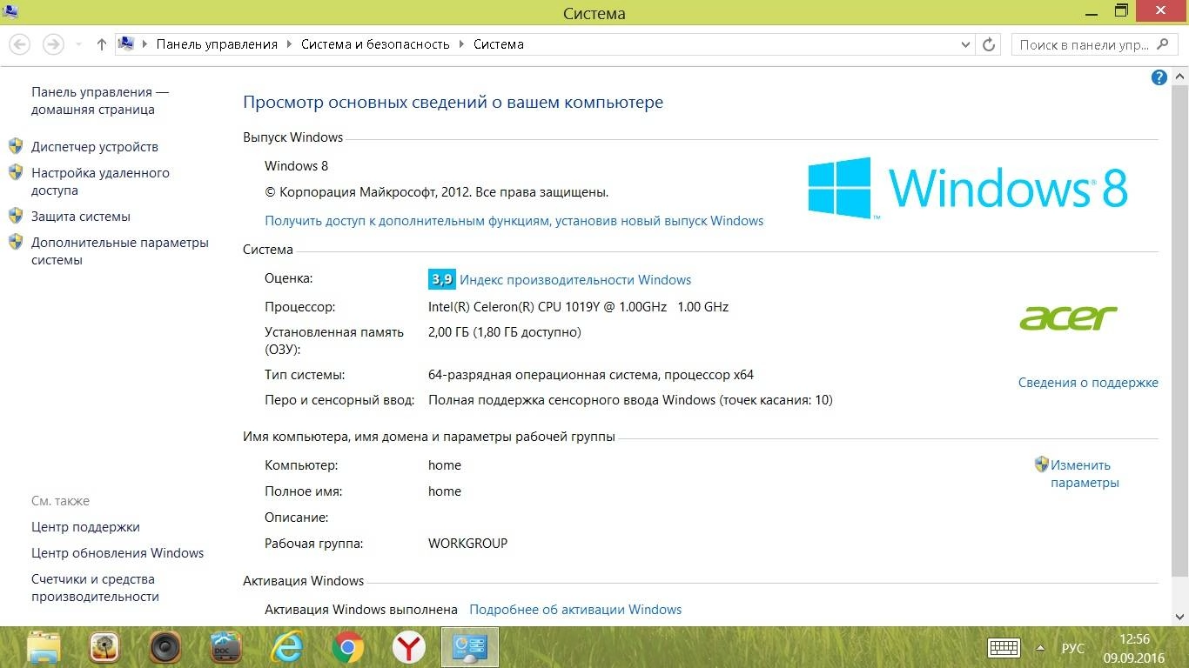Click shield icon beside 'Дополнительные параметры системы'
This screenshot has height=668, width=1189.
point(16,242)
